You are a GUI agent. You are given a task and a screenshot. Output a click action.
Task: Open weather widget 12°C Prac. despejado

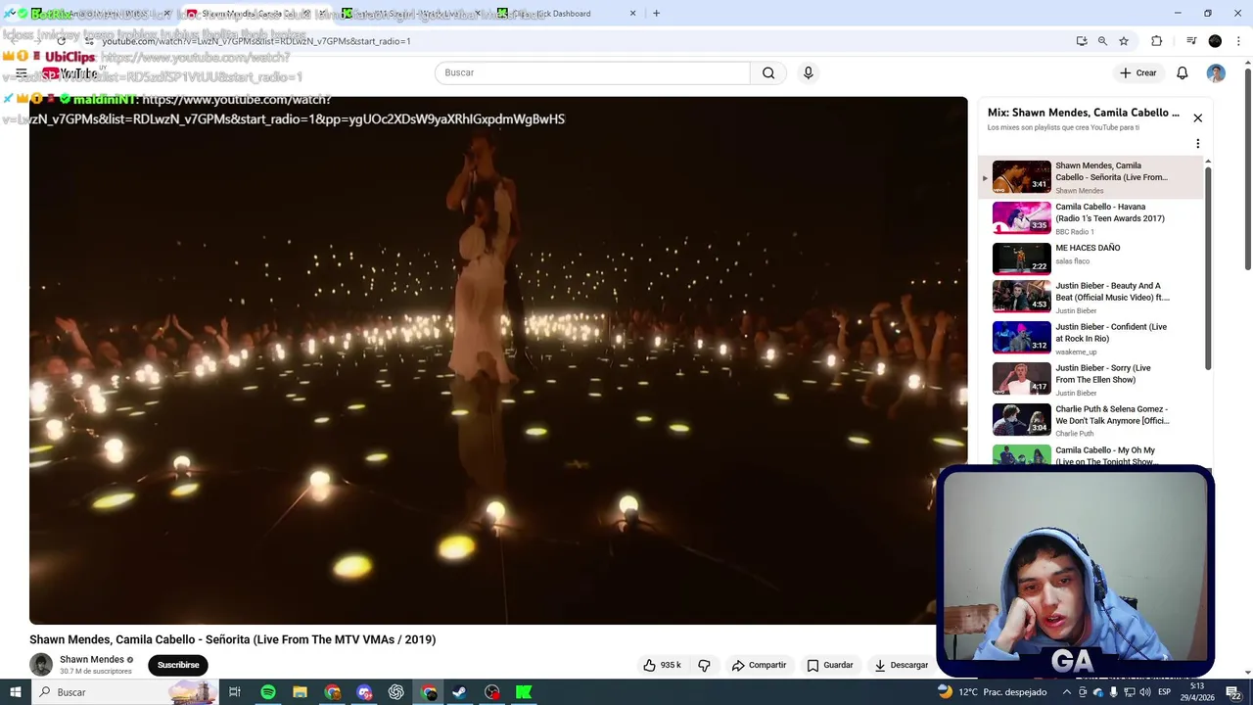tap(992, 692)
